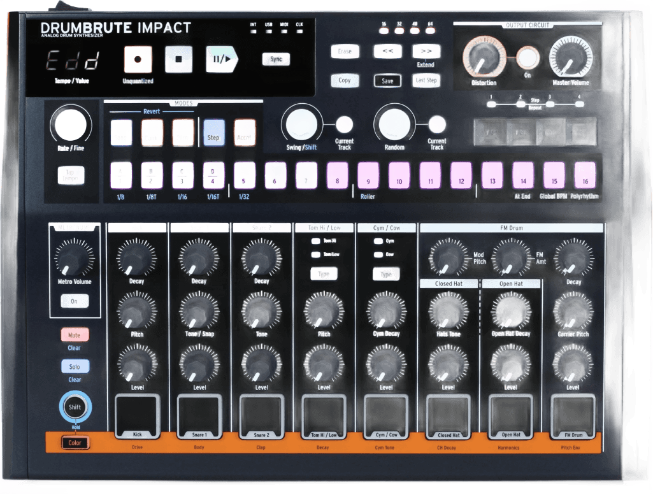Screen dimensions: 653x495
Task: Tap the FM Drum pad
Action: coord(573,415)
